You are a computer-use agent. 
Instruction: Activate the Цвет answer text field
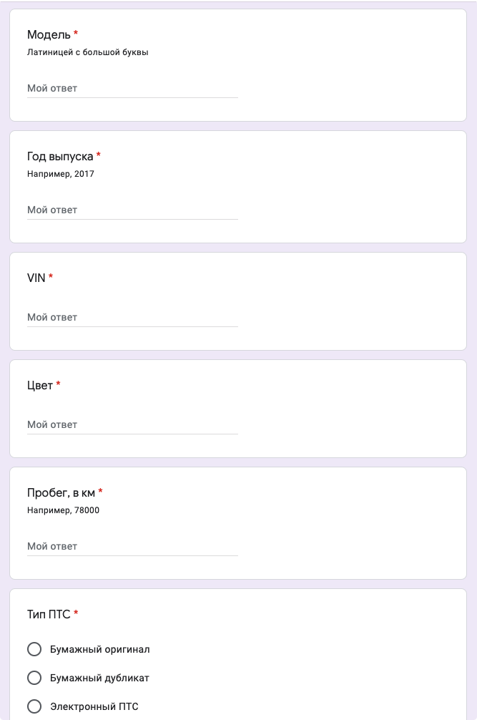pyautogui.click(x=132, y=424)
